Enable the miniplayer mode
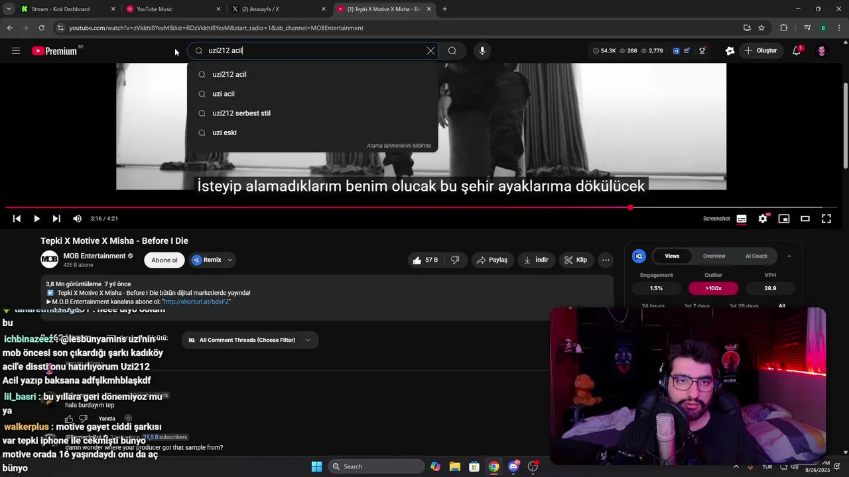The height and width of the screenshot is (477, 849). tap(784, 219)
